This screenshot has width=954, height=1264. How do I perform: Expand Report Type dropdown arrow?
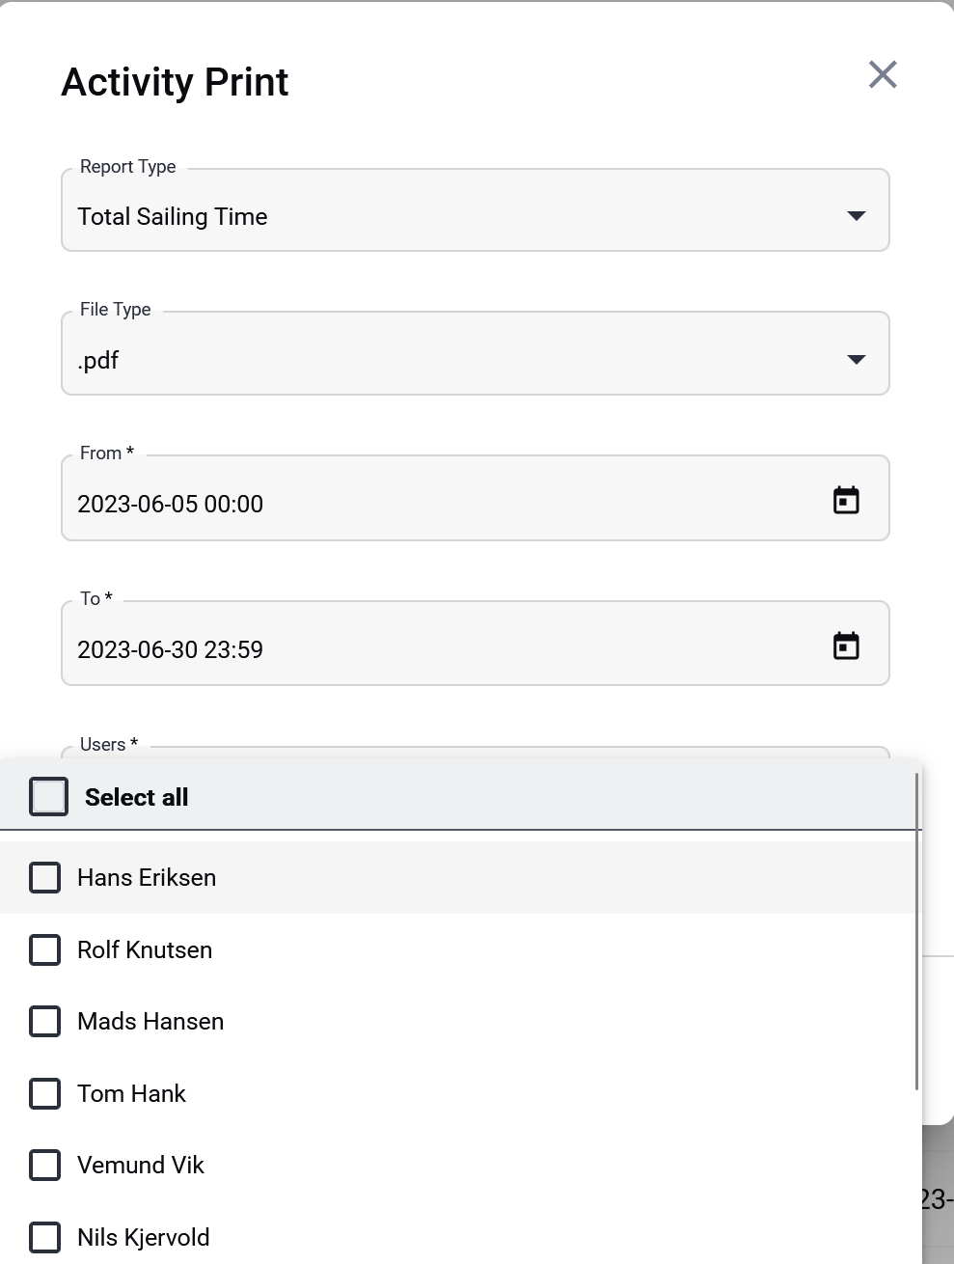tap(856, 215)
